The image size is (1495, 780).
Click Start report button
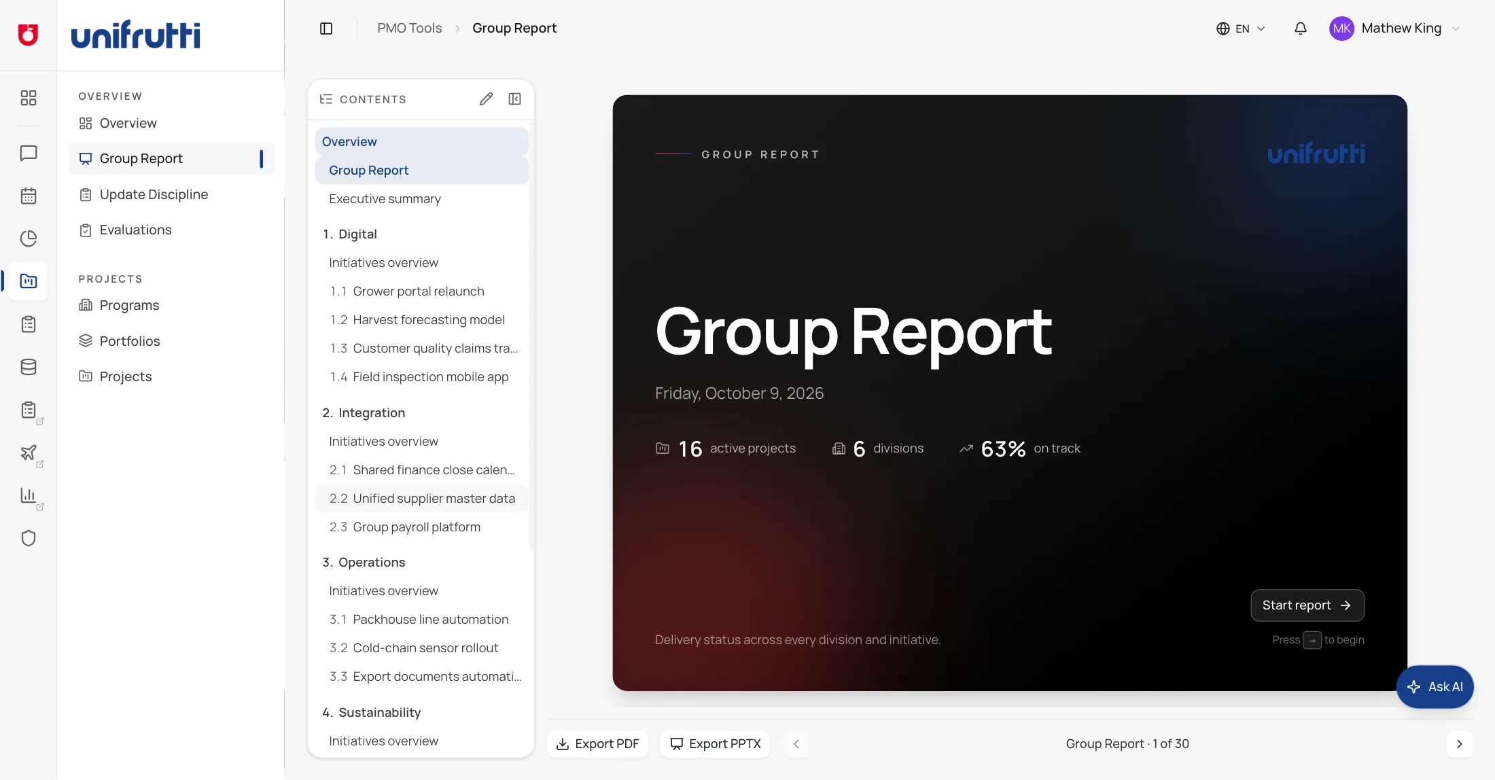(x=1307, y=605)
